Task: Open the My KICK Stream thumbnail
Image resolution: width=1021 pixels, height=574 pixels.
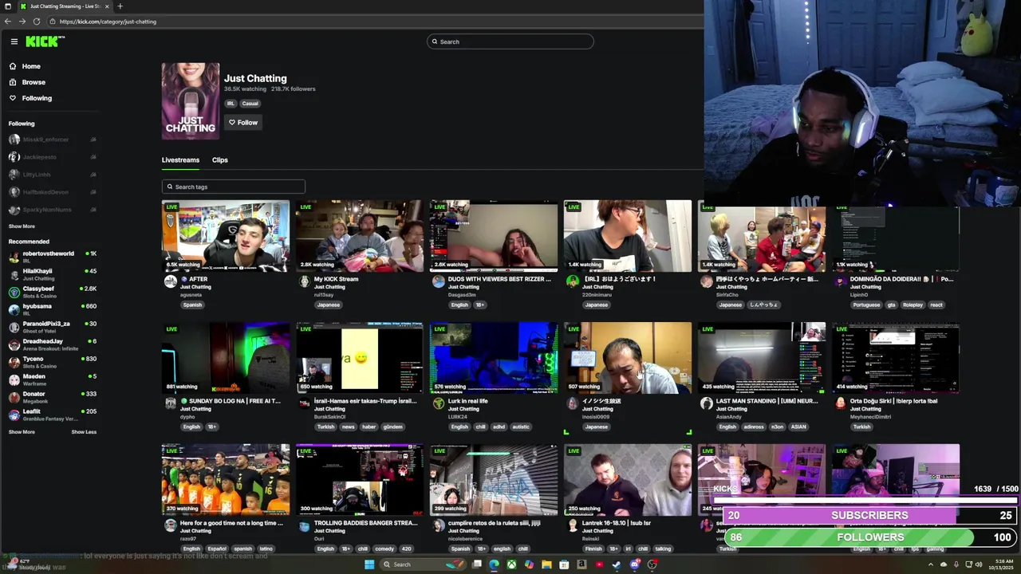Action: click(360, 236)
